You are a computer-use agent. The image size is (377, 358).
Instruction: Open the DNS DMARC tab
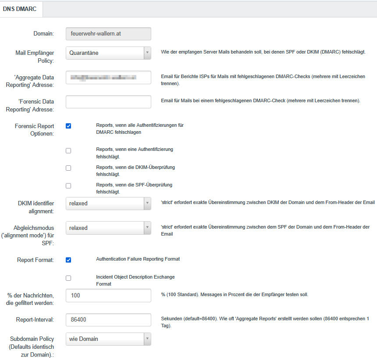21,9
